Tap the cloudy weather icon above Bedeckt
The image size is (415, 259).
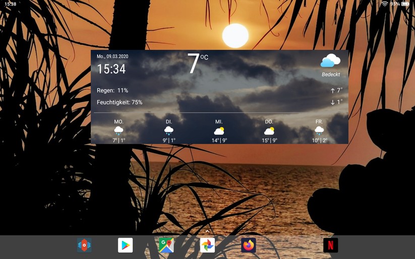pyautogui.click(x=330, y=61)
